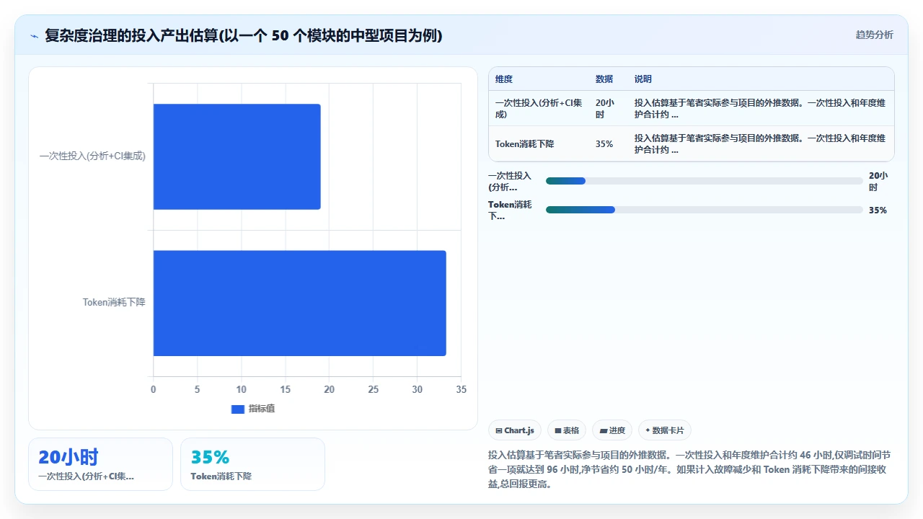Viewport: 923px width, 519px height.
Task: Click the Token消耗下降 bar in the chart
Action: tap(300, 303)
